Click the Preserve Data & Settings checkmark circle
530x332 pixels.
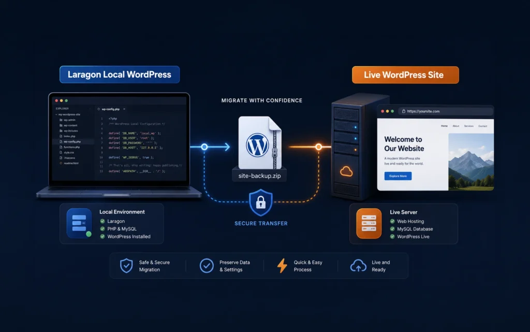point(207,266)
